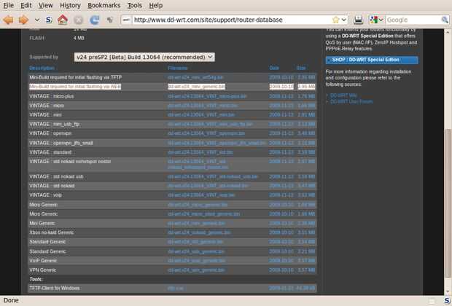Bookmark this page with the star icon
The image size is (452, 306).
coord(335,20)
